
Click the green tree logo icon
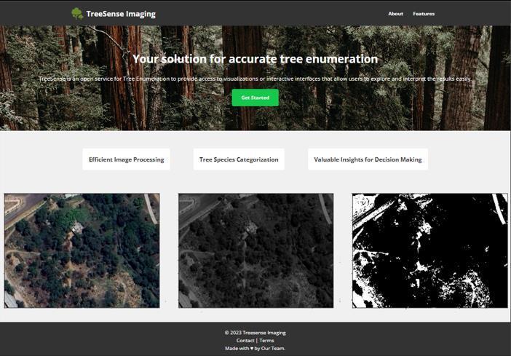(77, 14)
